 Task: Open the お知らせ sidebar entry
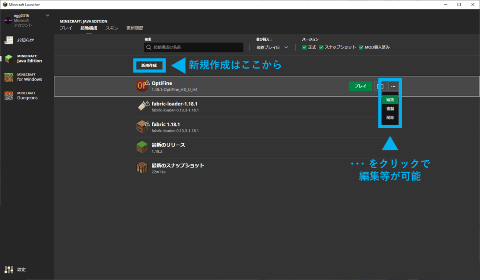click(x=25, y=40)
